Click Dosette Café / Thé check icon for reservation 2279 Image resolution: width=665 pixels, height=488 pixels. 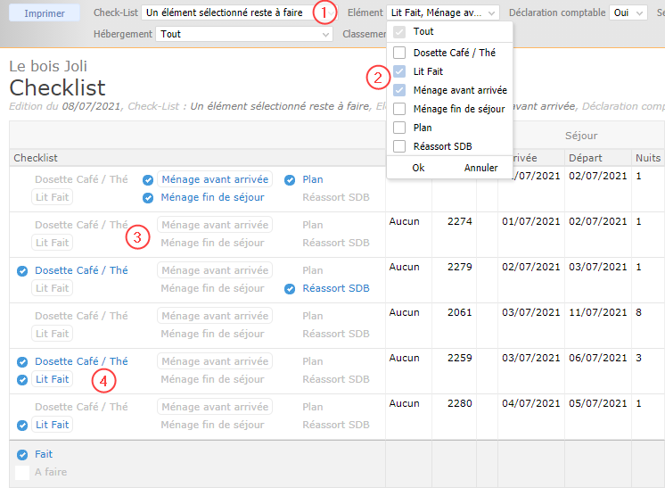(x=22, y=270)
